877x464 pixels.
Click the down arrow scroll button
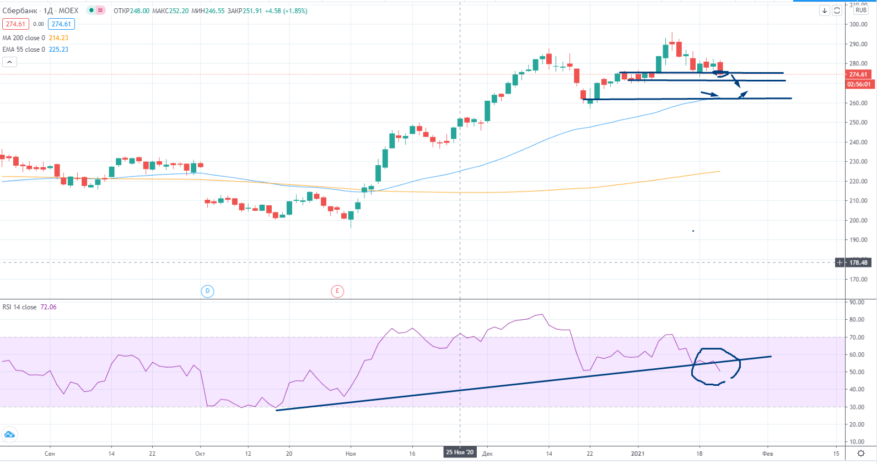pyautogui.click(x=825, y=10)
